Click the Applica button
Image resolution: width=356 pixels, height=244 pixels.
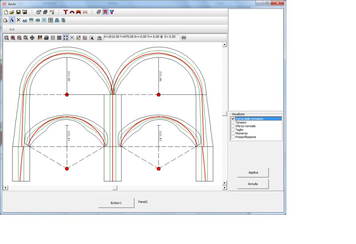click(x=253, y=172)
